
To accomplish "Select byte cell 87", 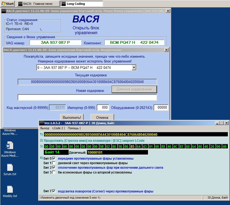I will 182,146.
